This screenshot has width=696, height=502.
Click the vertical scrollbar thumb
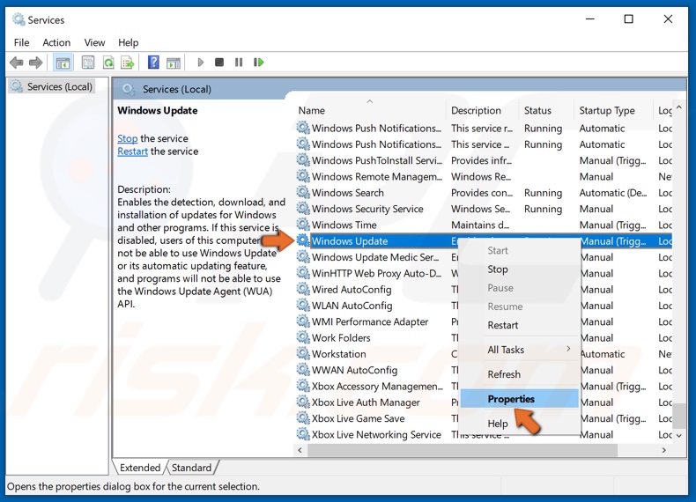(678, 415)
